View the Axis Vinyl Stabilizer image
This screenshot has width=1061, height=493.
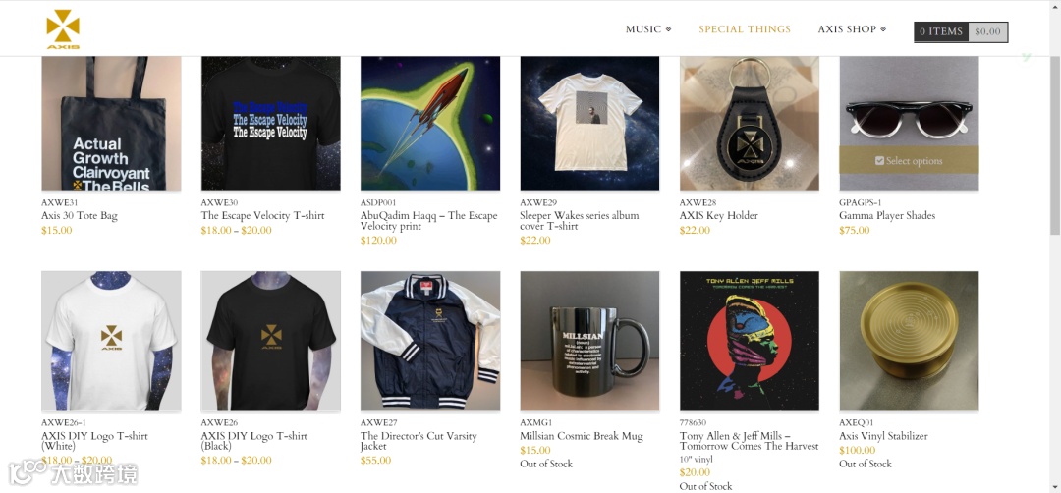click(x=909, y=341)
